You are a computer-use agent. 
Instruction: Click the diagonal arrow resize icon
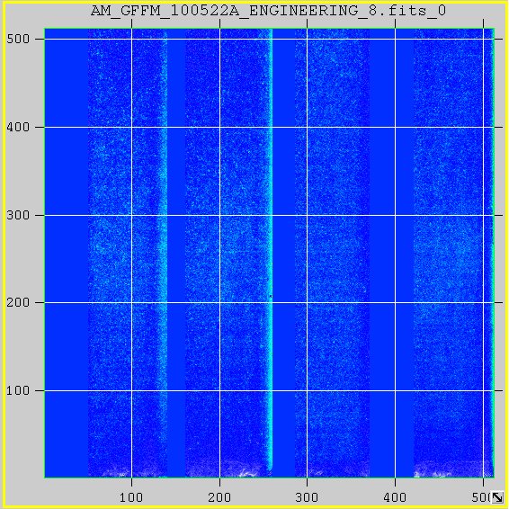click(x=497, y=497)
